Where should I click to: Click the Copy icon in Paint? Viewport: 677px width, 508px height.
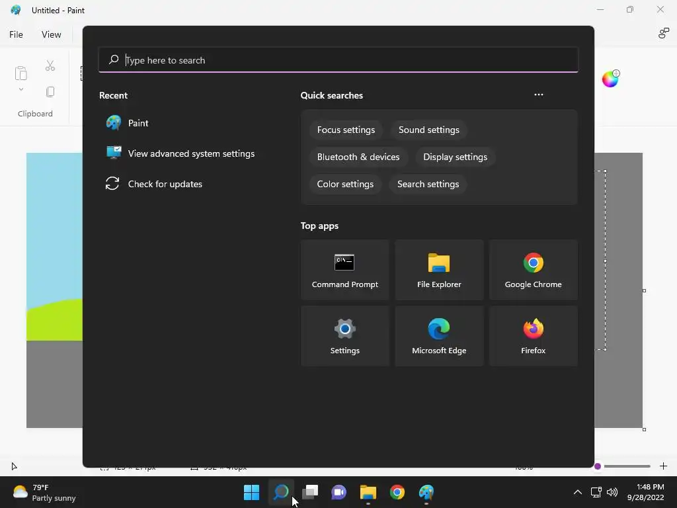coord(50,91)
